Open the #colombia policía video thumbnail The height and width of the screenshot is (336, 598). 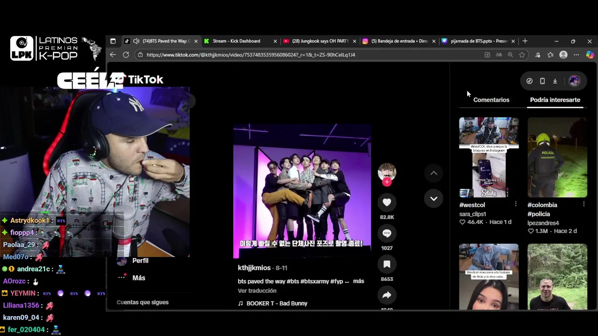[557, 158]
